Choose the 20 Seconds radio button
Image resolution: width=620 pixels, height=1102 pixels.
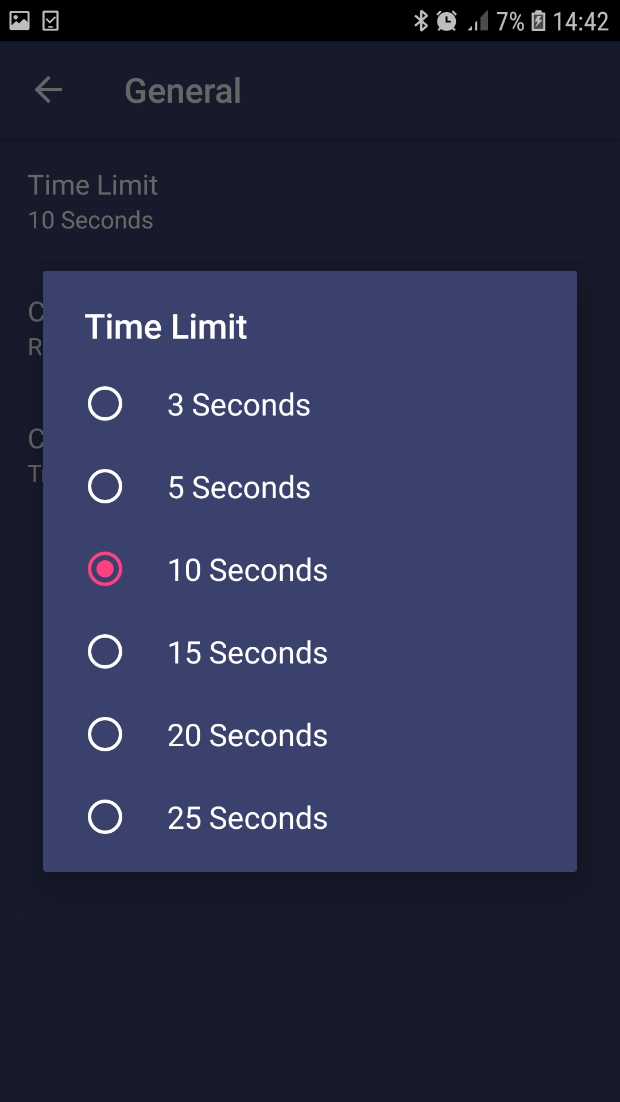[x=105, y=735]
